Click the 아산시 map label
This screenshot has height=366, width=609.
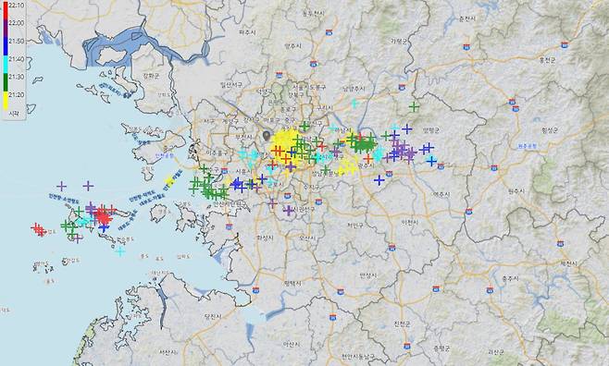292,344
